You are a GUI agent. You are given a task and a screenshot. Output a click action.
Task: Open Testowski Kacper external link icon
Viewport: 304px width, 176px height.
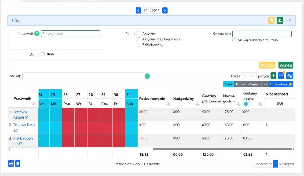pyautogui.click(x=27, y=117)
